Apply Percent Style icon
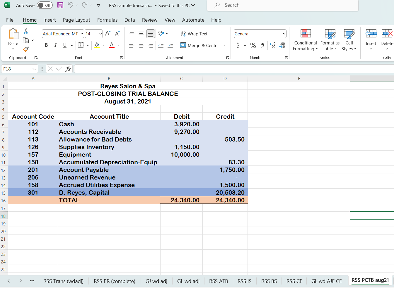This screenshot has width=394, height=288. pyautogui.click(x=253, y=45)
